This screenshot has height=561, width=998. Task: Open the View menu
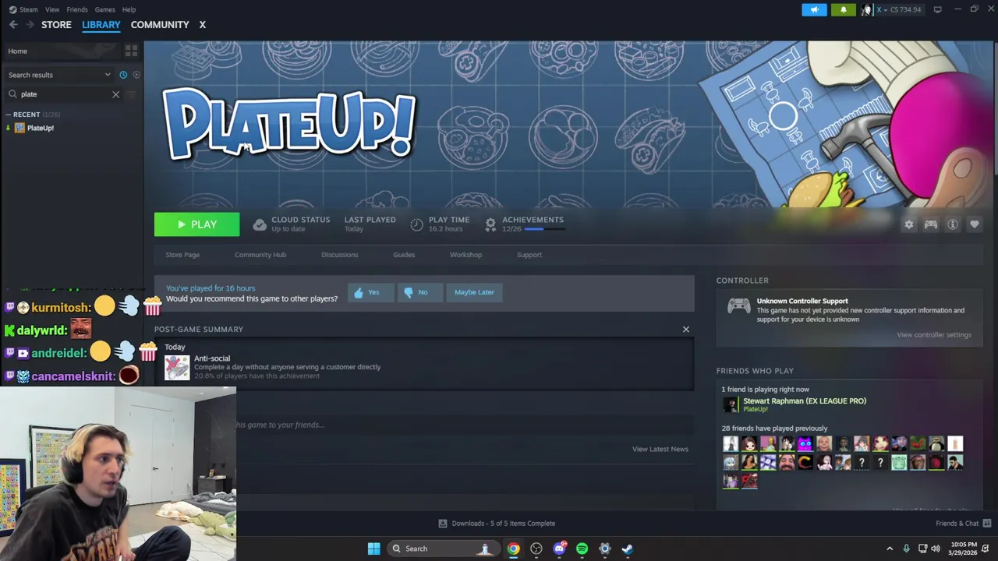pos(52,9)
